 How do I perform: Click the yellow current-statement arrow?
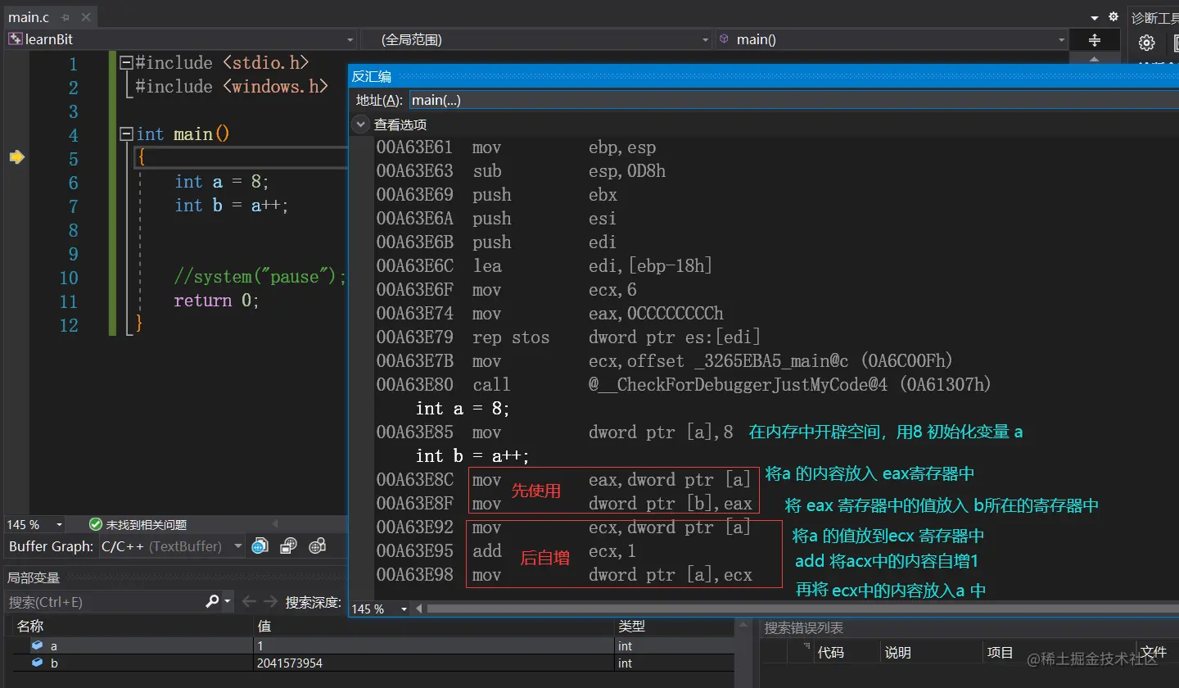click(16, 157)
